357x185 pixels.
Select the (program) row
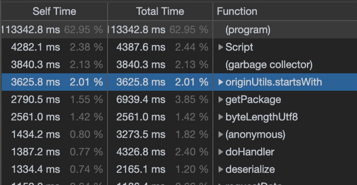pyautogui.click(x=248, y=30)
